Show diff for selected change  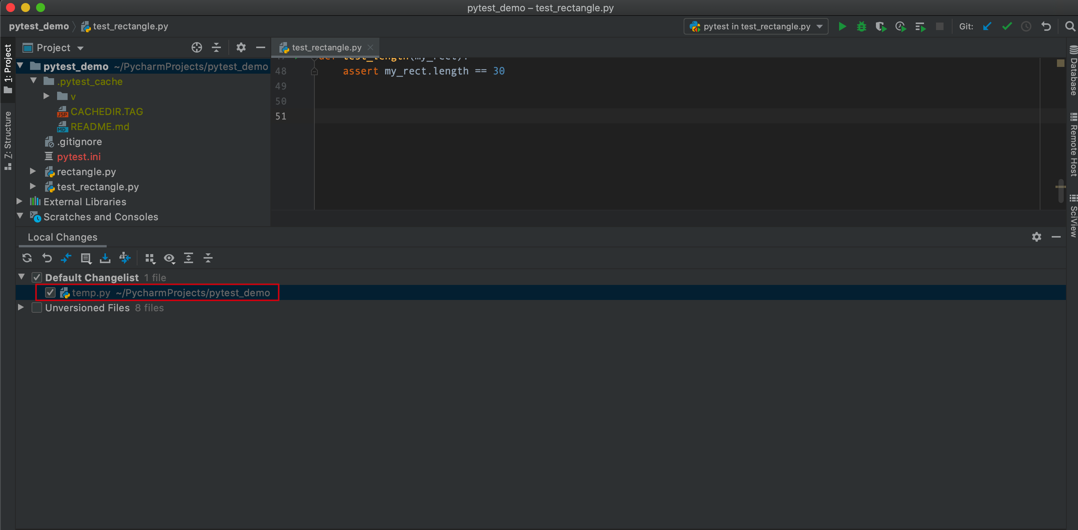[66, 258]
